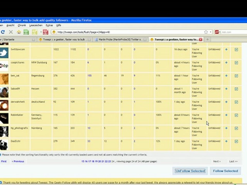Open the search engine dropdown arrow
This screenshot has height=185, width=247.
(x=220, y=32)
